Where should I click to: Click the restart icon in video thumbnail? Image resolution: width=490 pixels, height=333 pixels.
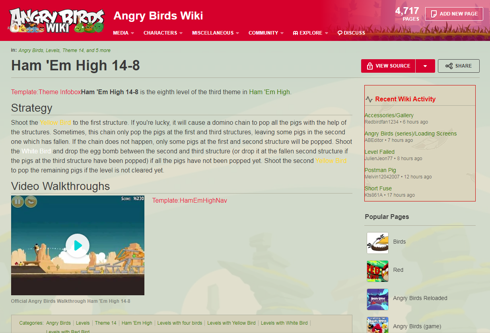coord(31,202)
